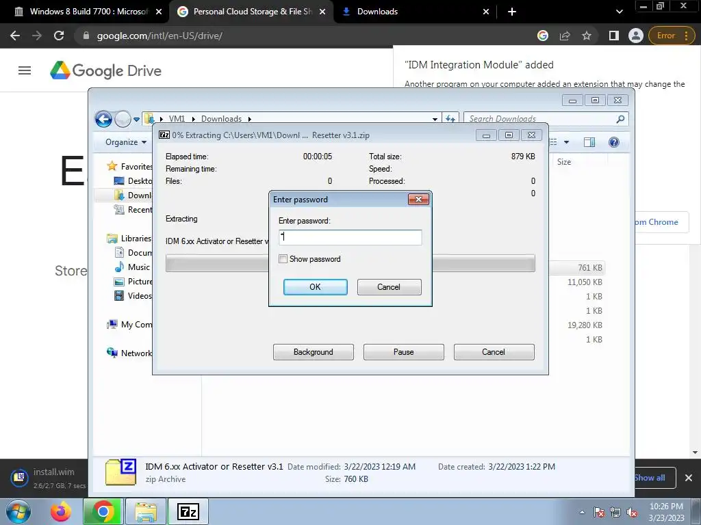Open Chrome's hamburger menu on Google Drive
The height and width of the screenshot is (525, 701).
click(x=25, y=70)
